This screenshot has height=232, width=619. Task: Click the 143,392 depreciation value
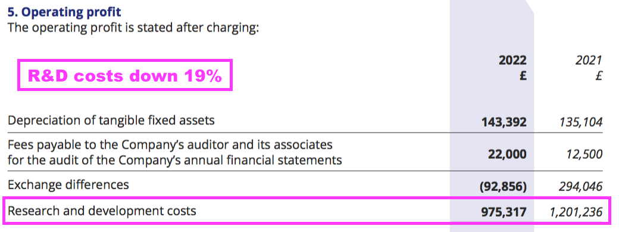tap(504, 123)
